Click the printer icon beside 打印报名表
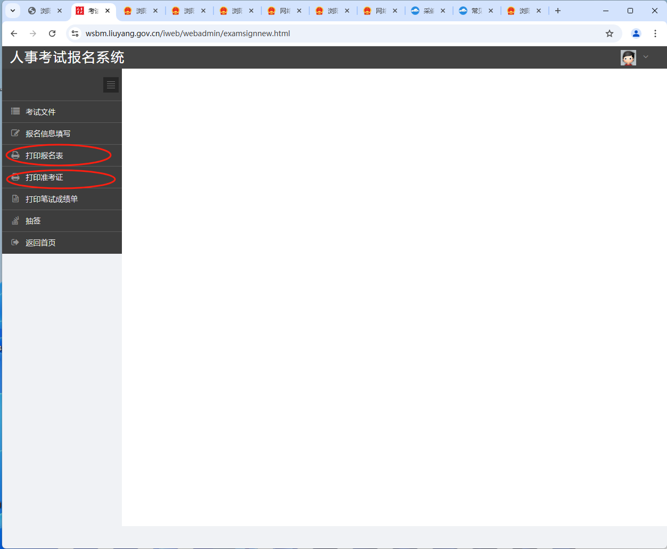The height and width of the screenshot is (549, 667). (x=15, y=155)
